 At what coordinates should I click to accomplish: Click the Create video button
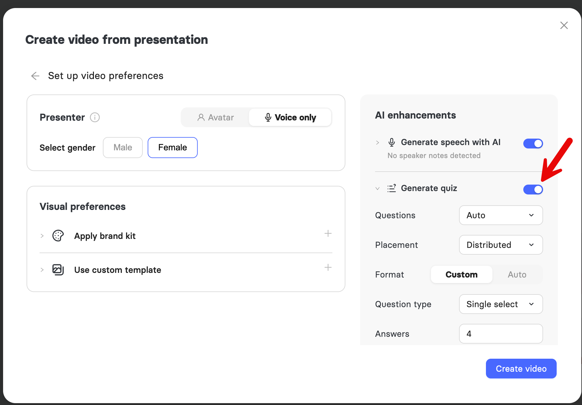(521, 369)
